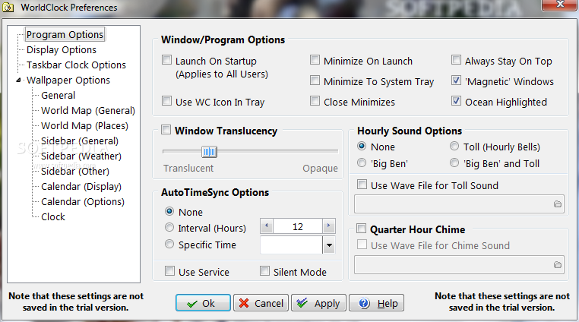Click the right arrow to increase interval hours
This screenshot has height=322, width=579.
click(x=328, y=226)
